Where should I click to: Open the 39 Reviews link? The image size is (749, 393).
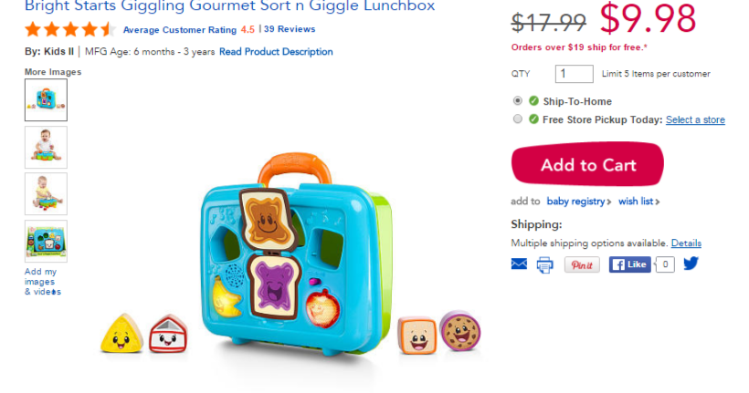(290, 29)
